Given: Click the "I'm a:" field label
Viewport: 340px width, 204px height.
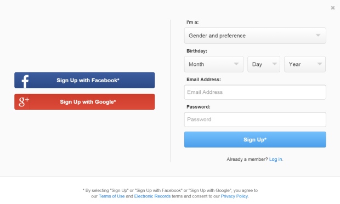Looking at the screenshot, I should (x=192, y=22).
